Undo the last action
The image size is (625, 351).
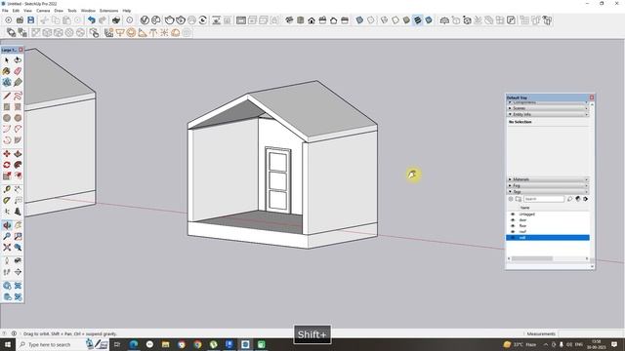(92, 20)
